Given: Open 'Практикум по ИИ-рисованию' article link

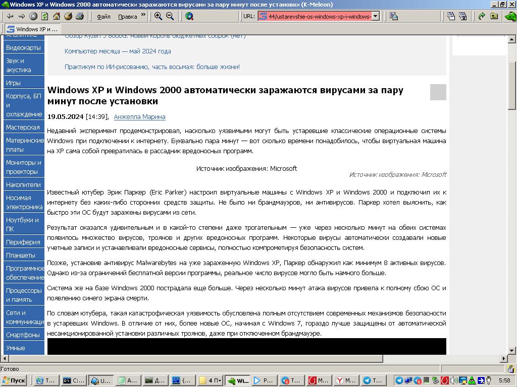Looking at the screenshot, I should (152, 67).
